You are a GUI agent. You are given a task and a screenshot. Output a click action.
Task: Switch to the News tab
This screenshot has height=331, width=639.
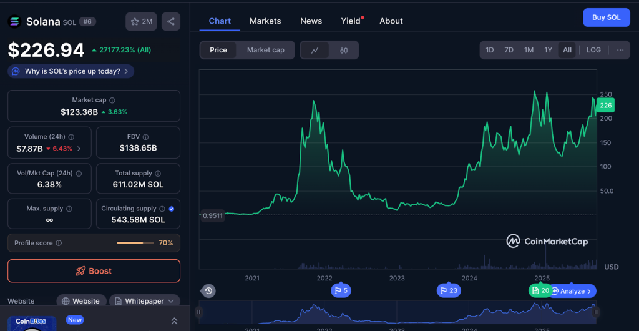(x=311, y=21)
